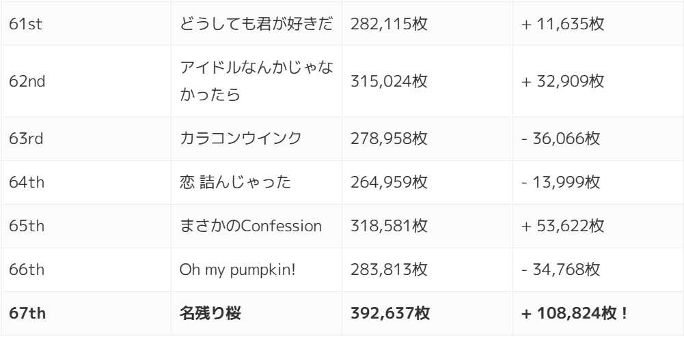684x337 pixels.
Task: Click the difference value + 11,635枚
Action: (563, 25)
